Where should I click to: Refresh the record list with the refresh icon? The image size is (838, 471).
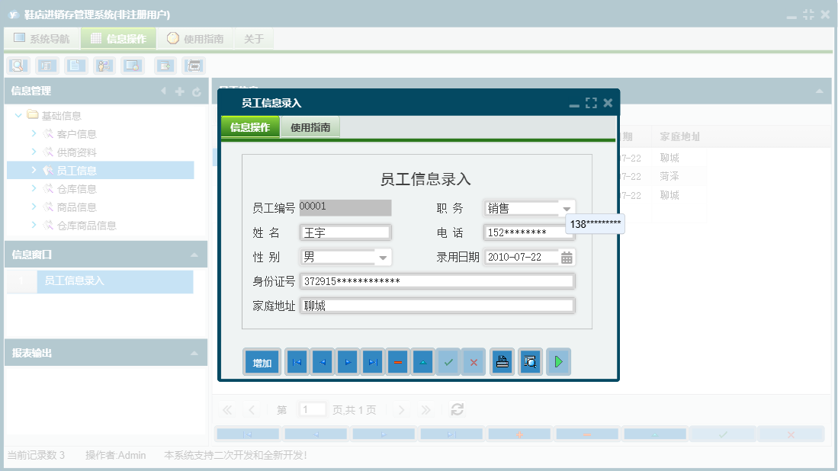coord(457,409)
